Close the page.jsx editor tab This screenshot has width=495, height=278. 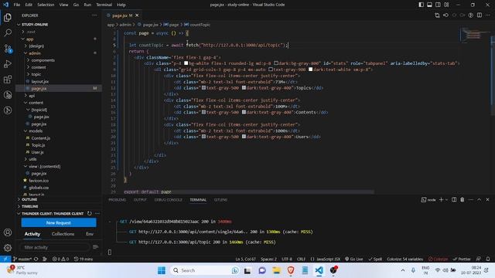[137, 15]
